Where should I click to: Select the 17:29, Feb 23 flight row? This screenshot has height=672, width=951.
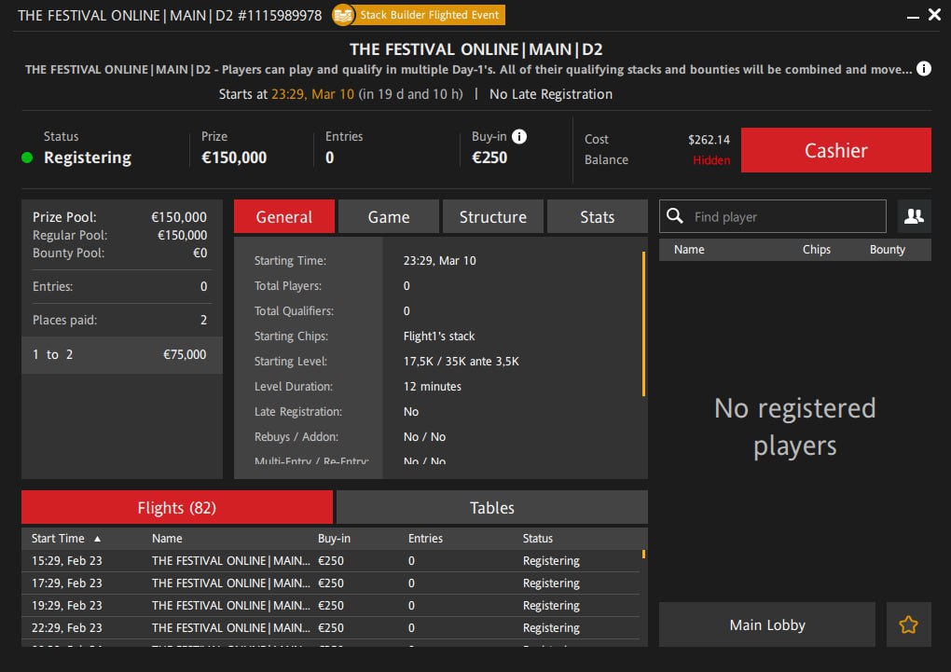331,583
